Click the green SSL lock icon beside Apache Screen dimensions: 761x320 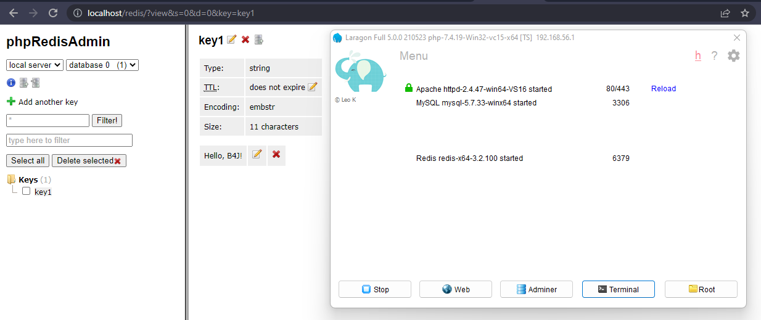408,88
